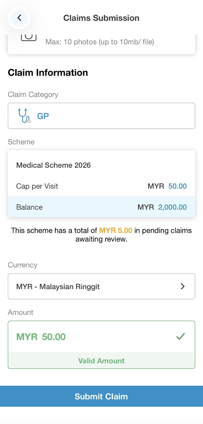Tap the Balance MYR 2,000.00 row
The height and width of the screenshot is (424, 203).
(x=101, y=207)
